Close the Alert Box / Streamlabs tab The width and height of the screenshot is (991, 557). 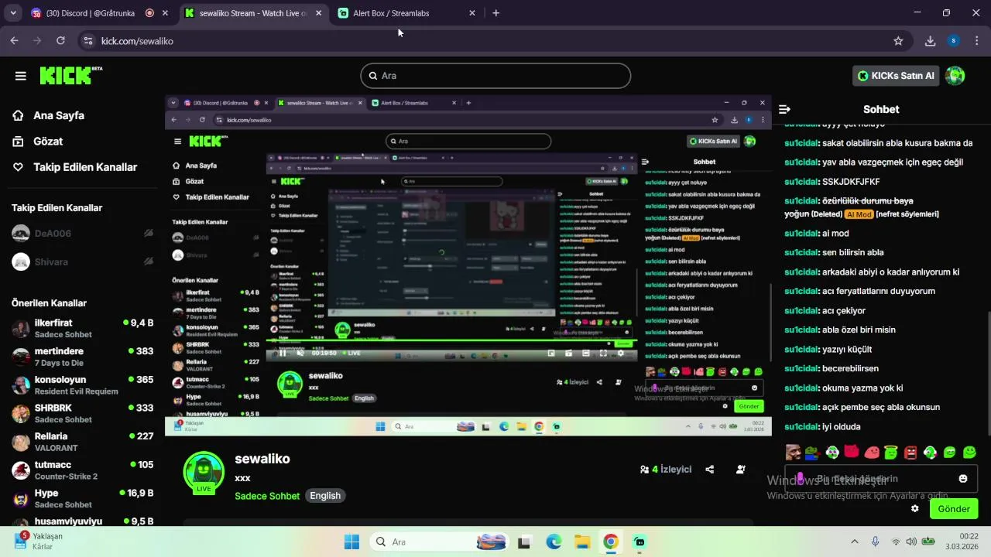(x=472, y=13)
